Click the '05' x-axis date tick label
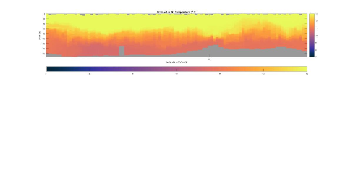This screenshot has width=353, height=183. [x=209, y=59]
